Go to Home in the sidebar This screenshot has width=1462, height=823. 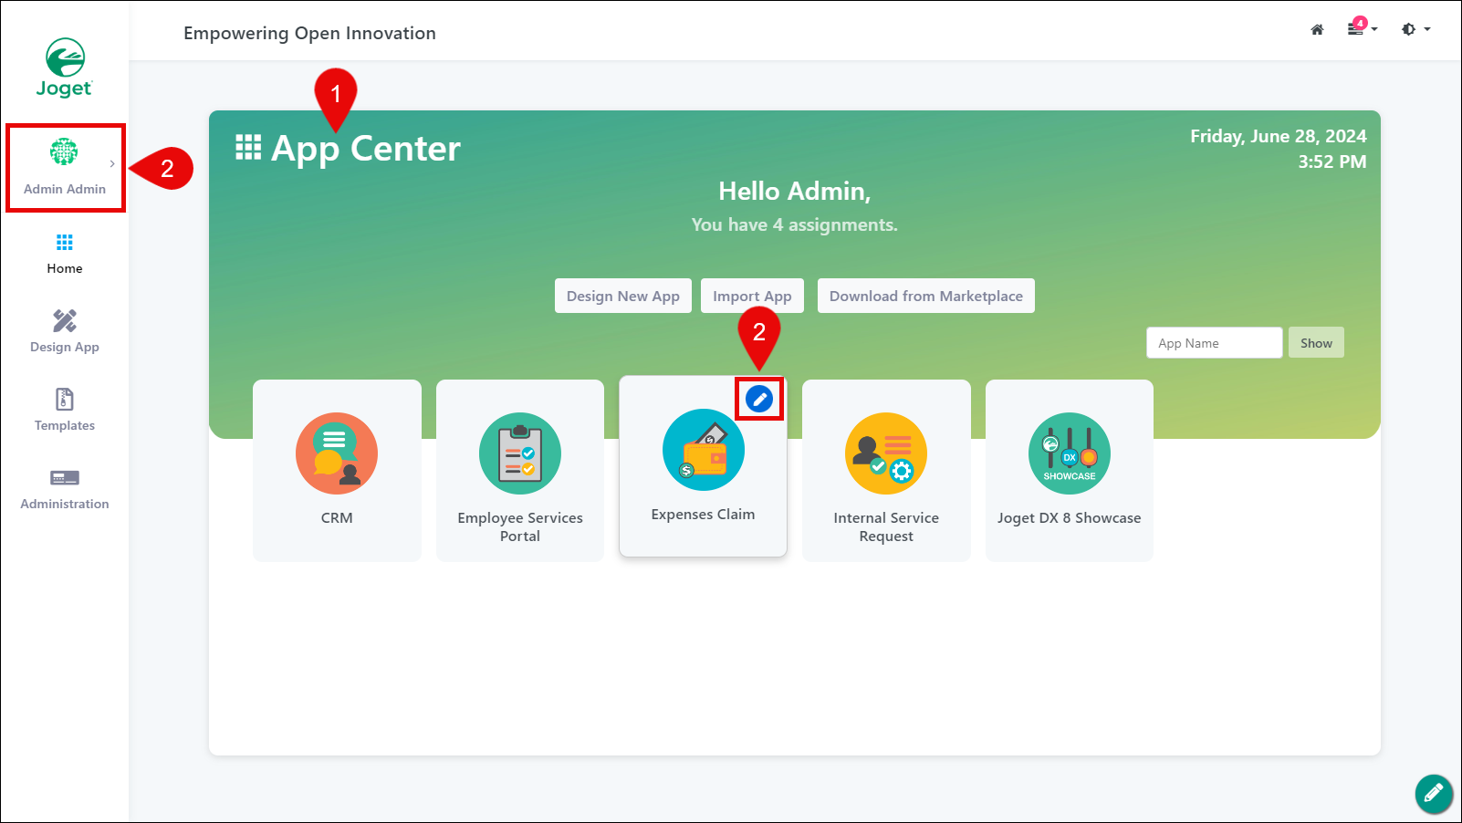[x=65, y=254]
